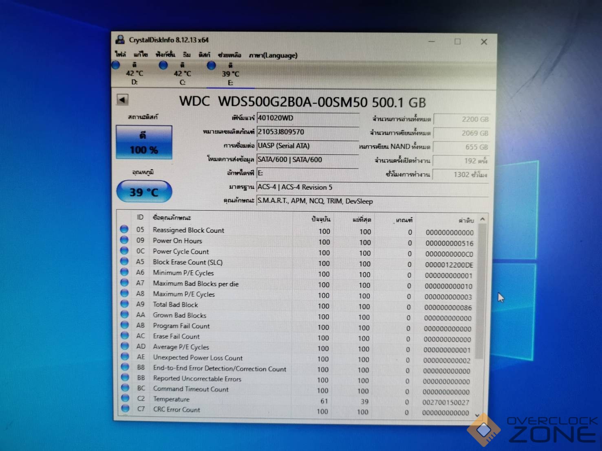
Task: Open the ภาษา(Language) menu
Action: point(273,55)
